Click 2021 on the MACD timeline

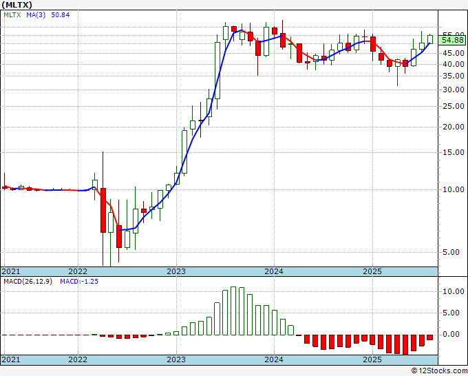(x=11, y=359)
